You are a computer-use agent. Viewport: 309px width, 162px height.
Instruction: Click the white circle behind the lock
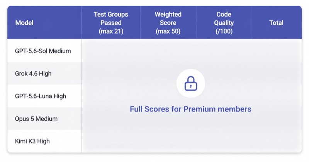[x=191, y=83]
